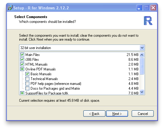Click the 7.0 MB size value
The height and width of the screenshot is (130, 164).
click(x=133, y=93)
